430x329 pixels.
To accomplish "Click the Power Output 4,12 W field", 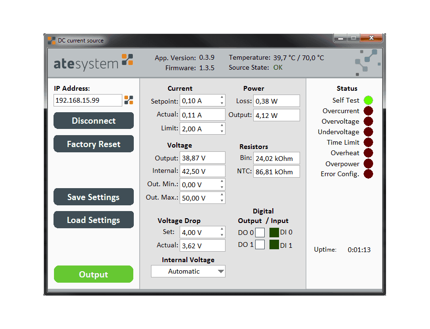I will click(277, 115).
